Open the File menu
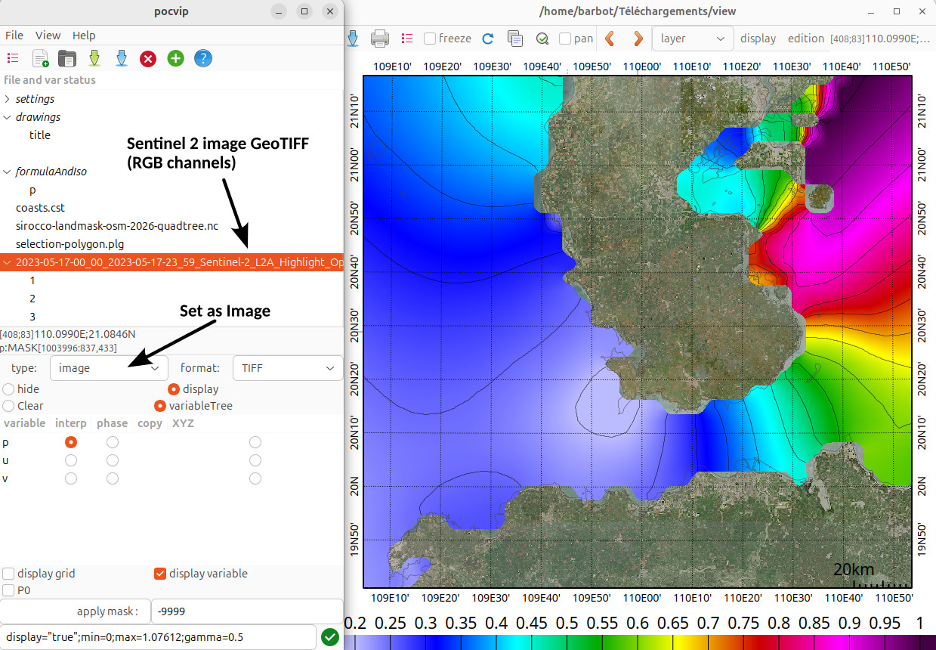Screen dimensions: 936x650 coord(14,36)
